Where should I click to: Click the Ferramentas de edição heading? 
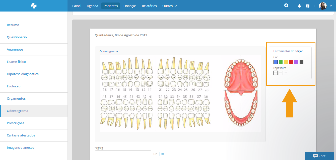pos(288,51)
